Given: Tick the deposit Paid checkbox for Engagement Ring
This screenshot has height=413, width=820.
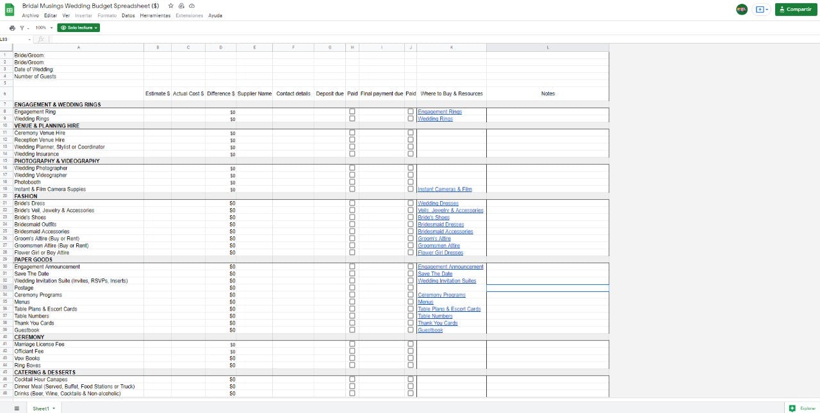Looking at the screenshot, I should click(x=352, y=111).
